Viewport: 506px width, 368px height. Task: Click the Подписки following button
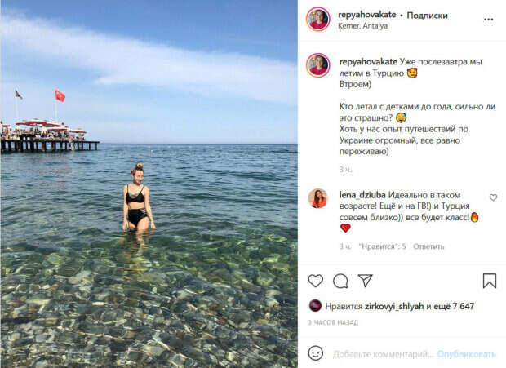point(427,16)
